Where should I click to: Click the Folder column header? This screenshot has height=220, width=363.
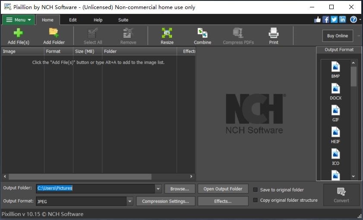click(x=139, y=51)
